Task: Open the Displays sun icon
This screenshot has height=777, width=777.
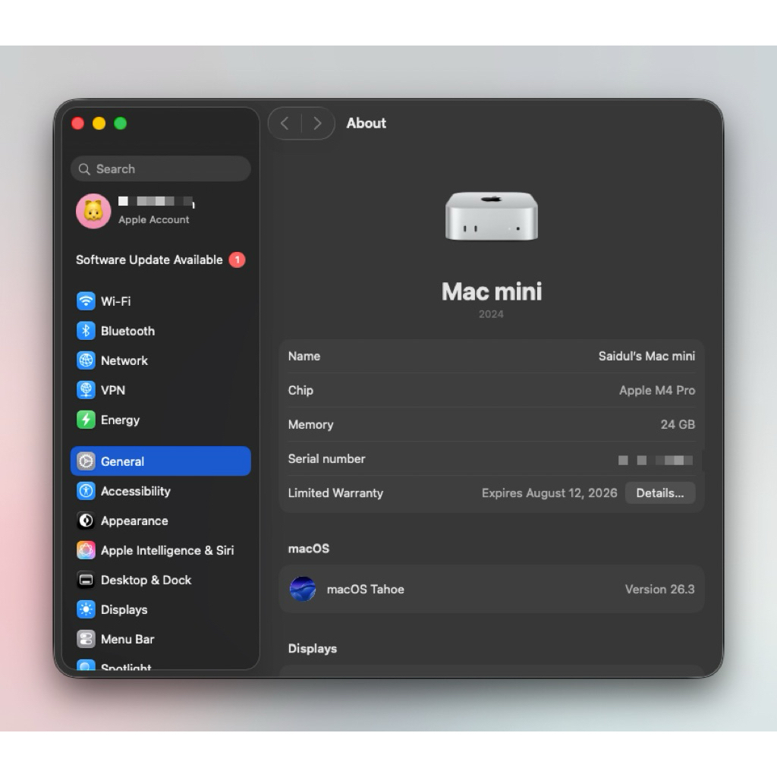Action: tap(86, 609)
